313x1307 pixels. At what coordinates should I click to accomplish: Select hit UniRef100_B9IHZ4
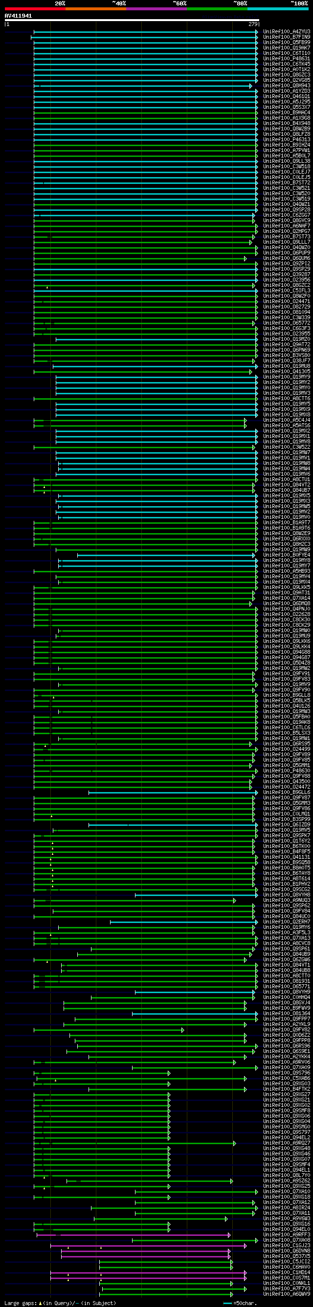(x=287, y=145)
